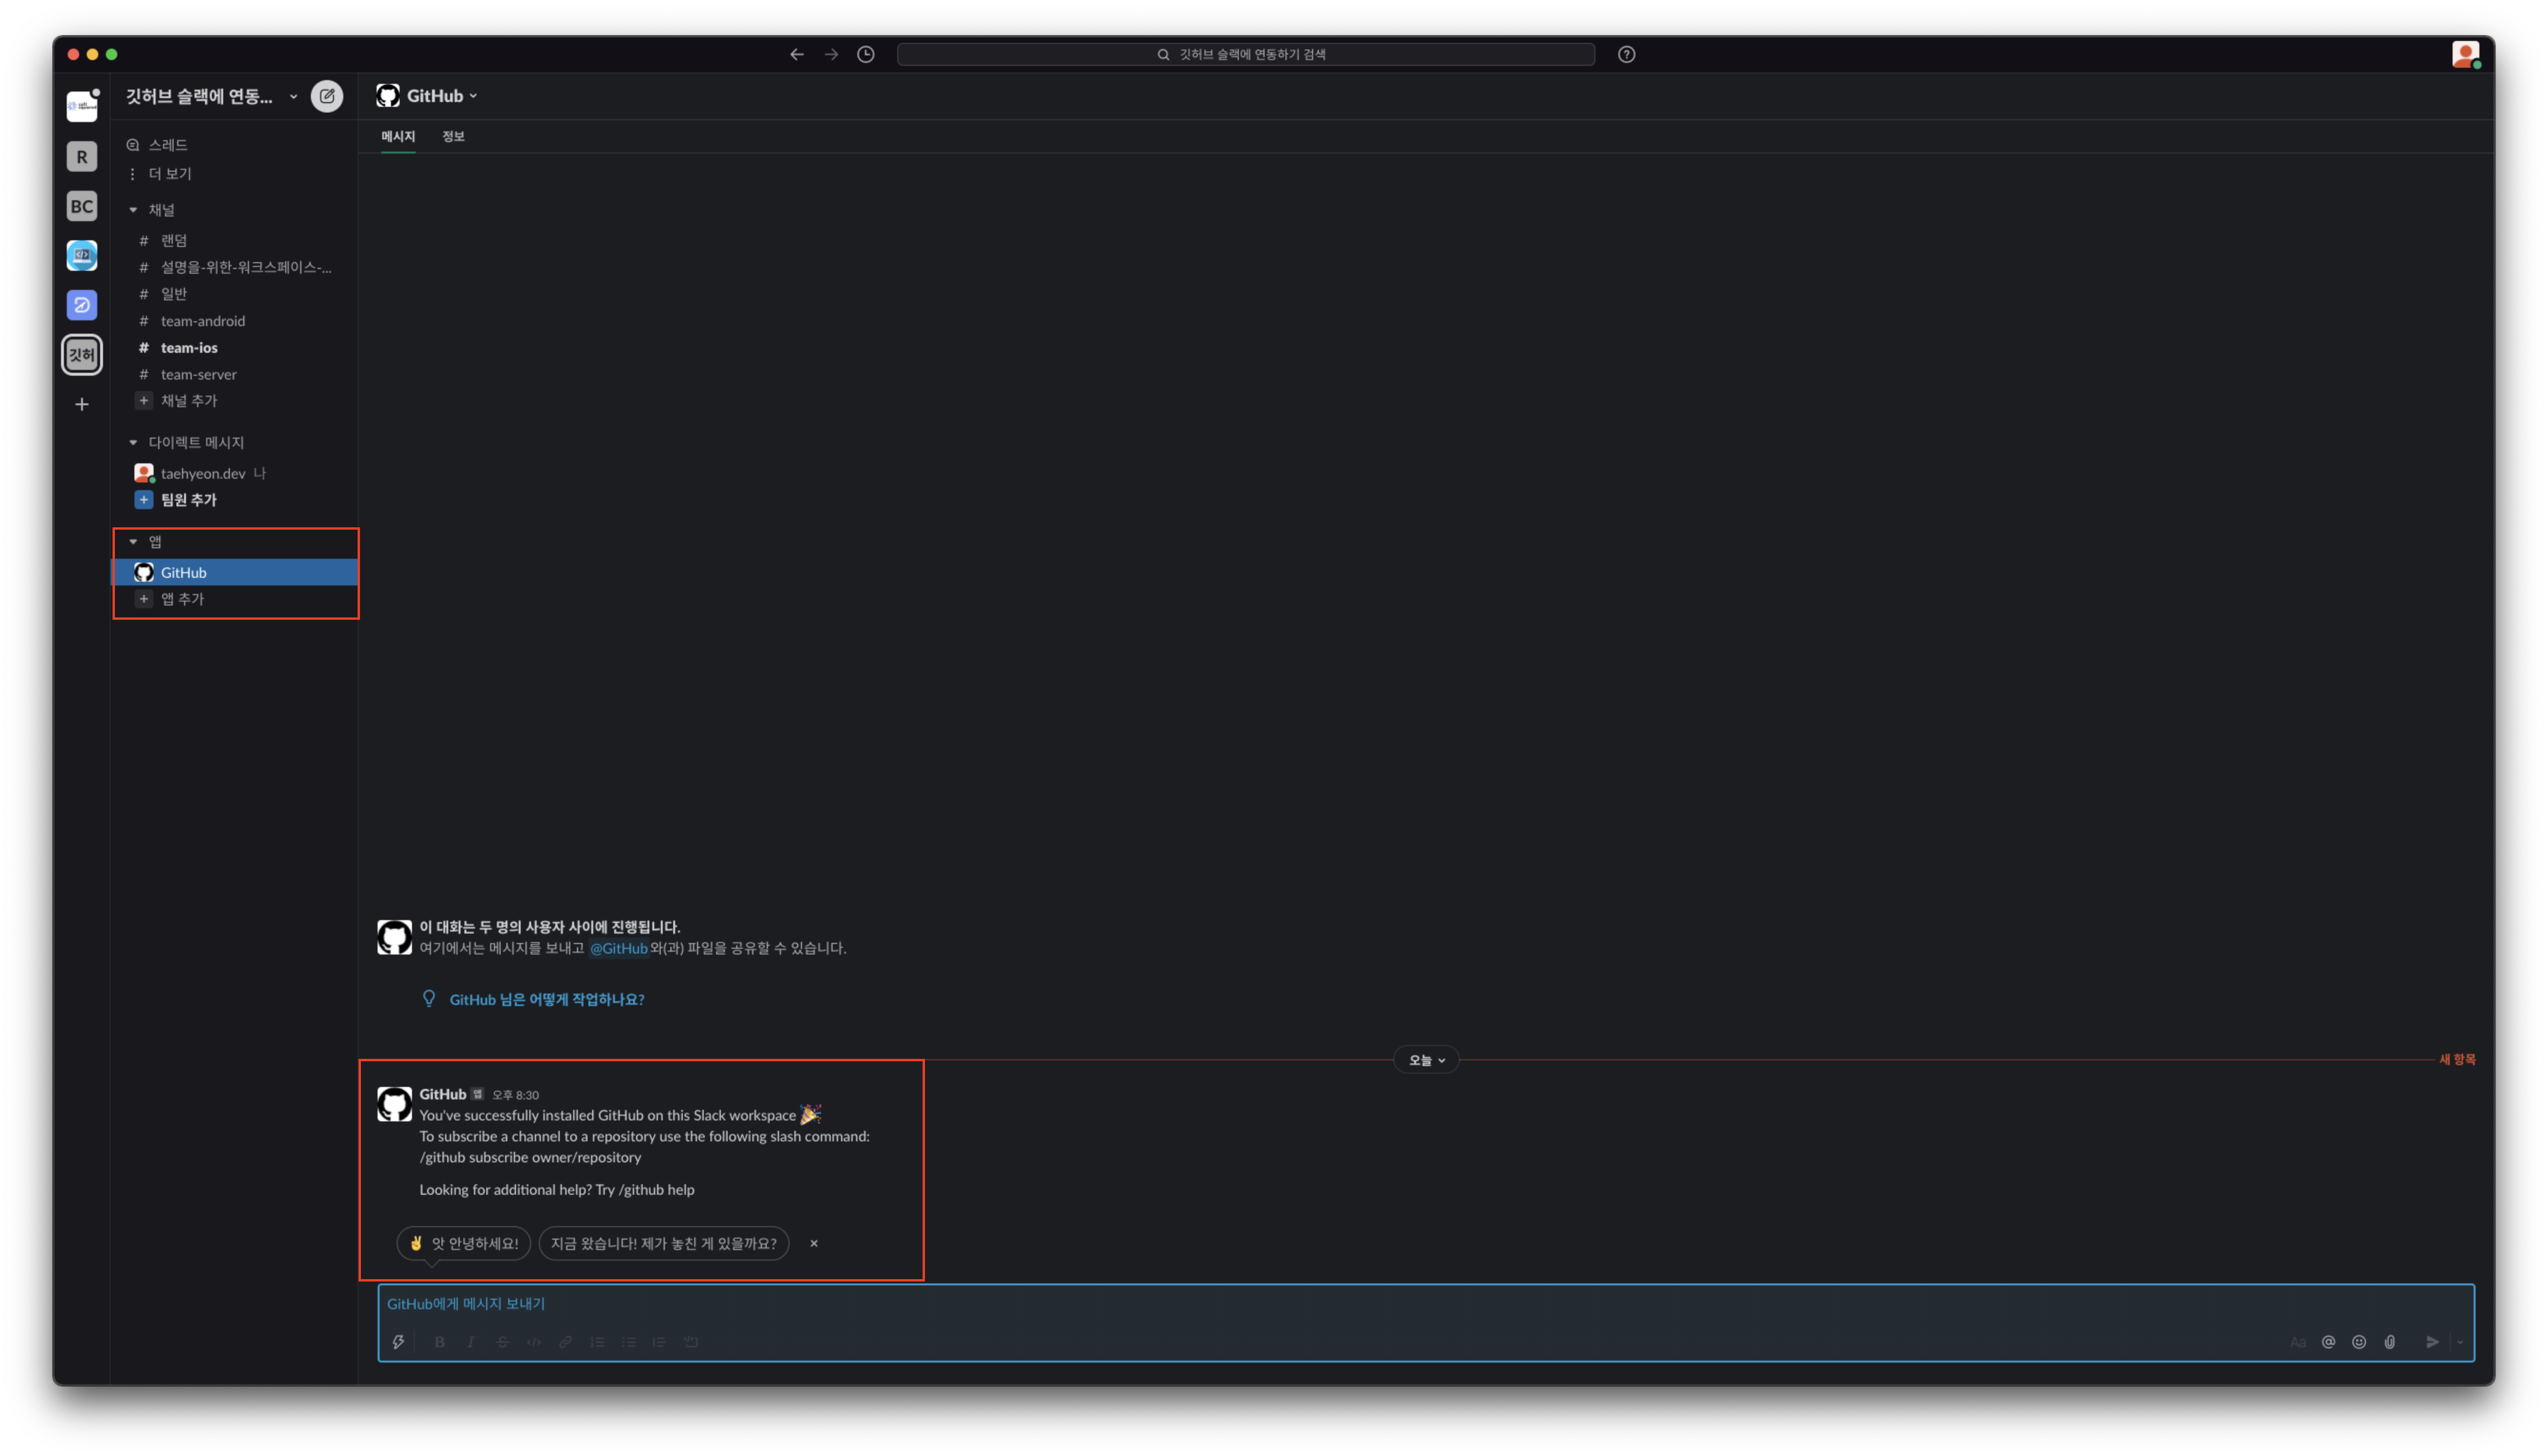The width and height of the screenshot is (2548, 1456).
Task: Click the 앗 안녕하세요! suggestion button
Action: 464,1243
